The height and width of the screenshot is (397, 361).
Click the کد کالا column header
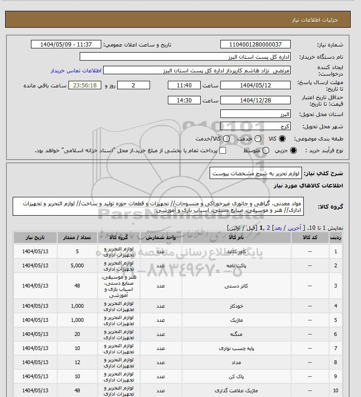click(x=310, y=237)
